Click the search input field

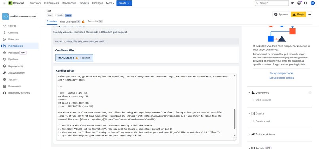pyautogui.click(x=272, y=3)
